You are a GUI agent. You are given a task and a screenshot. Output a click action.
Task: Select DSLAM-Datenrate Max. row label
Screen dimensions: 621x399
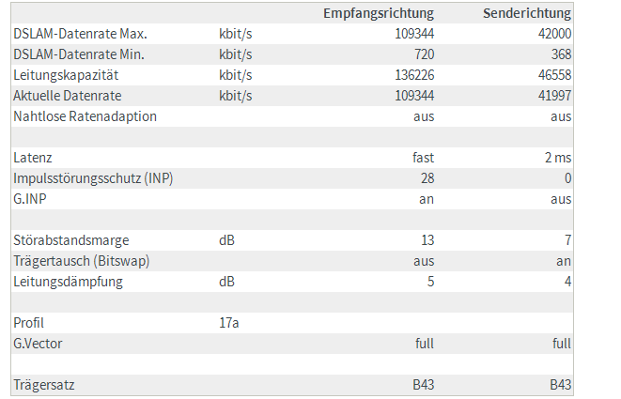pyautogui.click(x=81, y=34)
